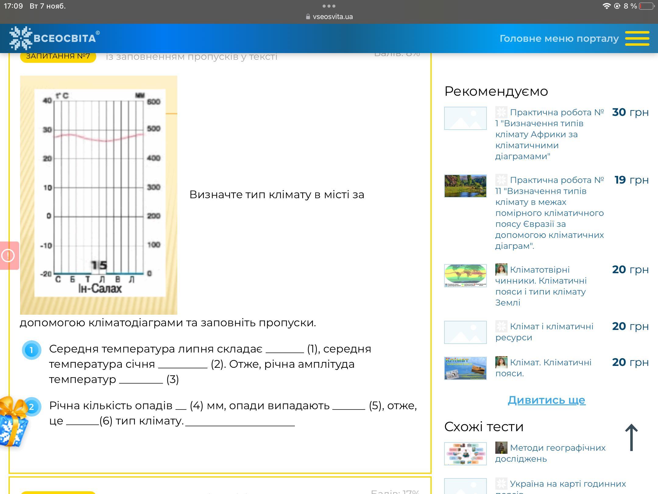
Task: Click blank (3) for амплітуда температур
Action: (x=141, y=380)
